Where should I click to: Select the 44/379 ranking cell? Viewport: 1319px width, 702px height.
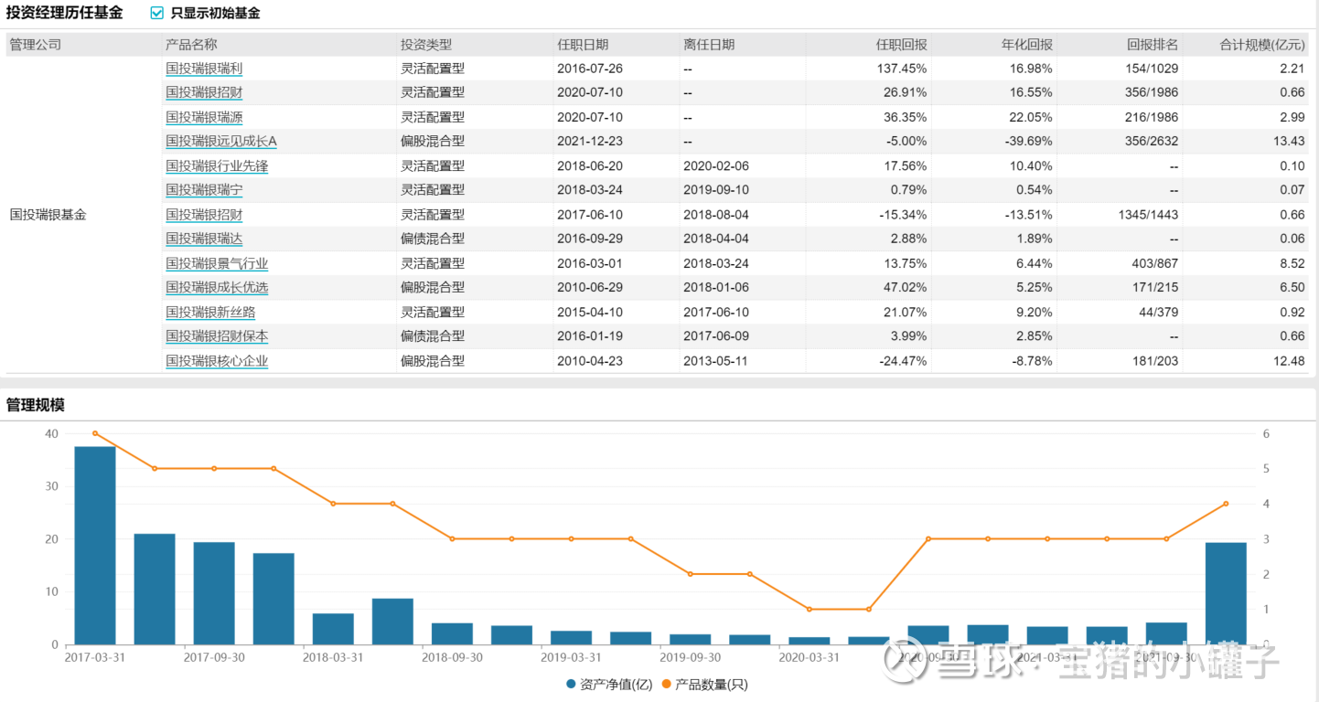[1157, 313]
